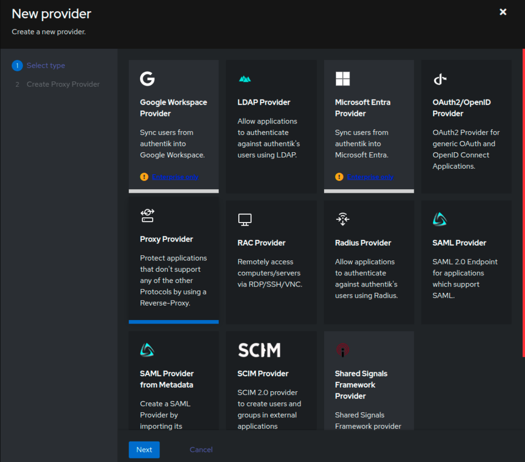The width and height of the screenshot is (525, 462).
Task: Select the LDAP Provider card title
Action: coord(264,102)
